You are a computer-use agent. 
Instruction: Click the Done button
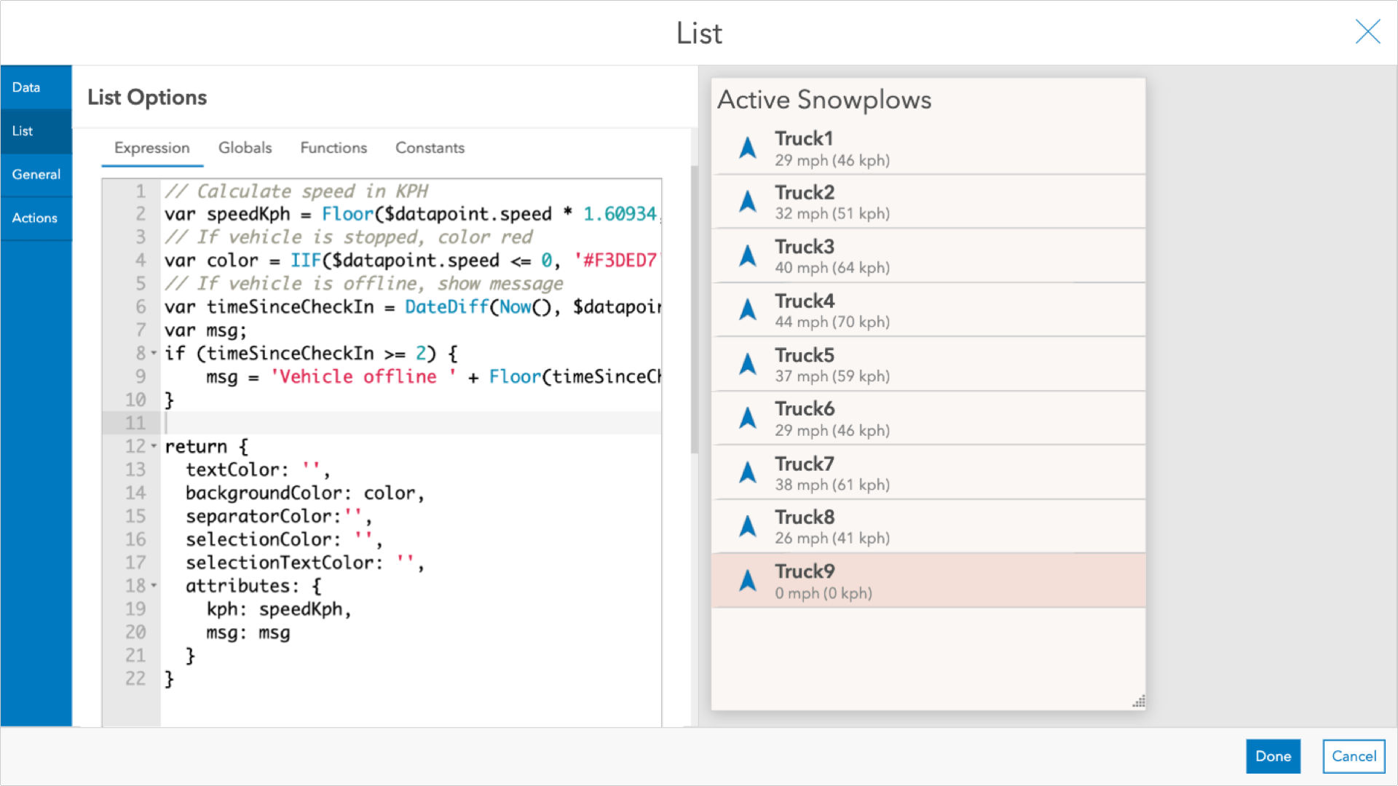[1273, 756]
